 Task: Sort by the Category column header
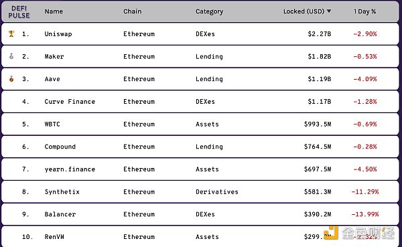(209, 11)
